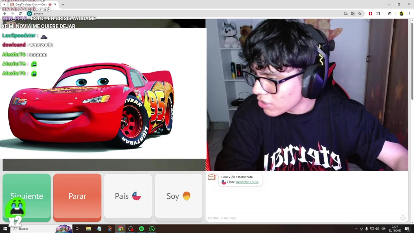Show hidden system tray icons

[x=356, y=229]
